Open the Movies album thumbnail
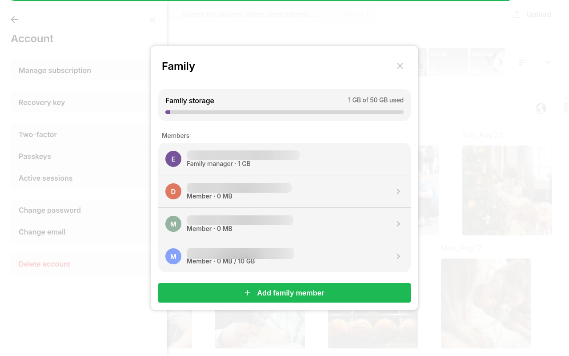Viewport: 569px width, 356px height. pos(488,62)
